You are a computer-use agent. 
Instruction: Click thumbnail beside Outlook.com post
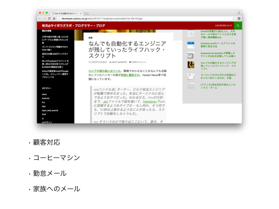pos(191,45)
